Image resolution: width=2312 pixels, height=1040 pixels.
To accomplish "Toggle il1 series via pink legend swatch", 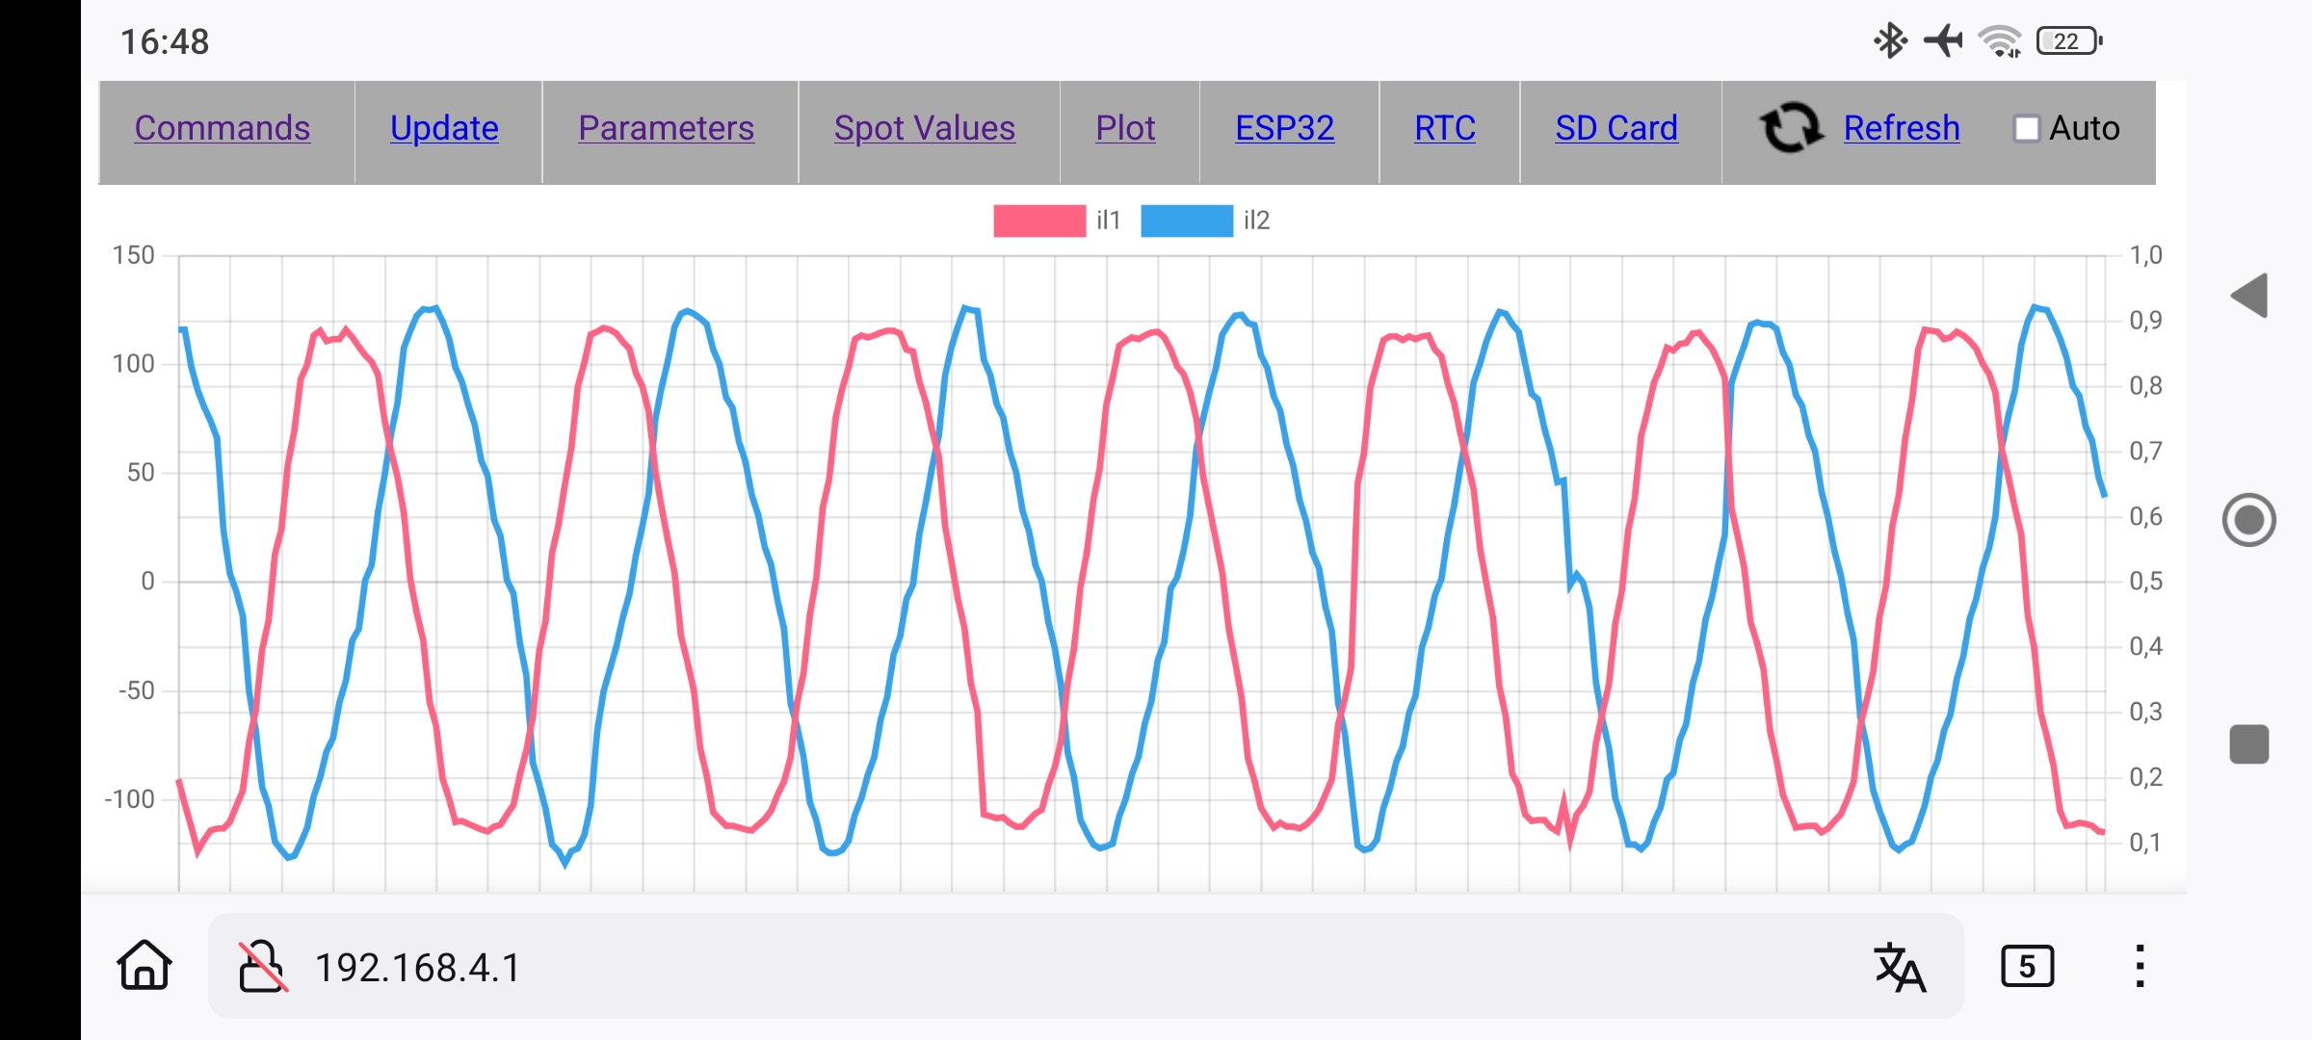I will click(1039, 221).
